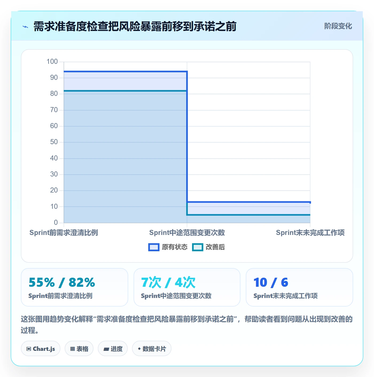Image resolution: width=374 pixels, height=377 pixels.
Task: Click the teal 改善后 line near 82
Action: click(125, 91)
